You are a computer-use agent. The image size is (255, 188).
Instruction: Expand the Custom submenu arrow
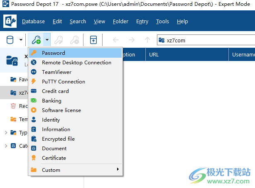118,169
